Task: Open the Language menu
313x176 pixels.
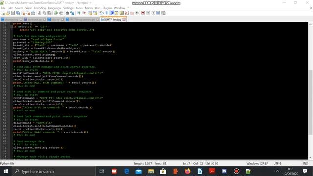Action: (54, 8)
